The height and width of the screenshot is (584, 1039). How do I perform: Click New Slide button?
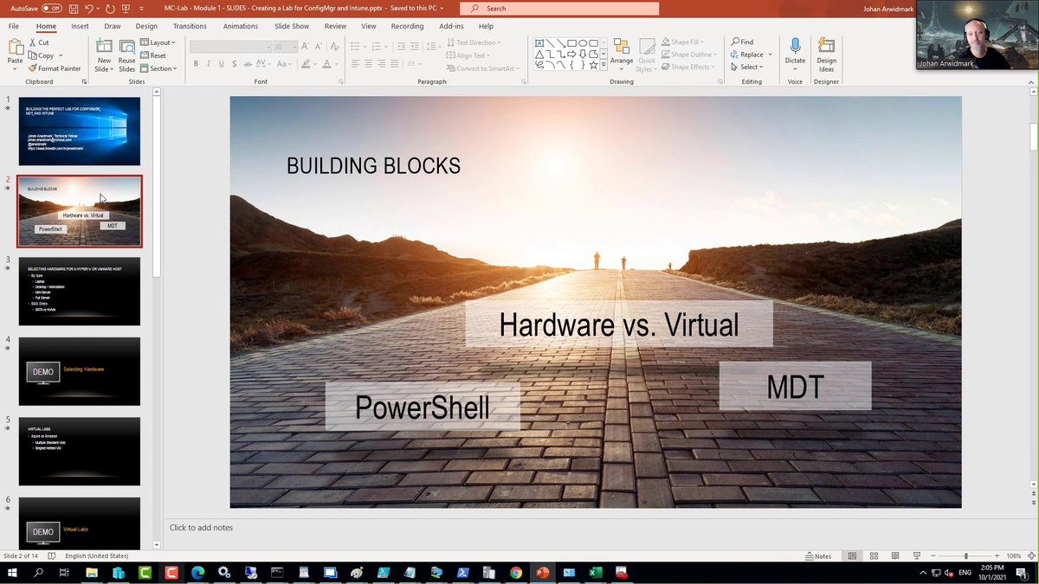[x=104, y=55]
